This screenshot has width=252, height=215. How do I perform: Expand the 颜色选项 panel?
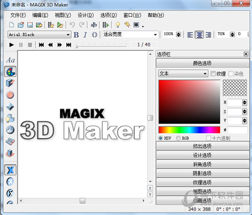203,63
